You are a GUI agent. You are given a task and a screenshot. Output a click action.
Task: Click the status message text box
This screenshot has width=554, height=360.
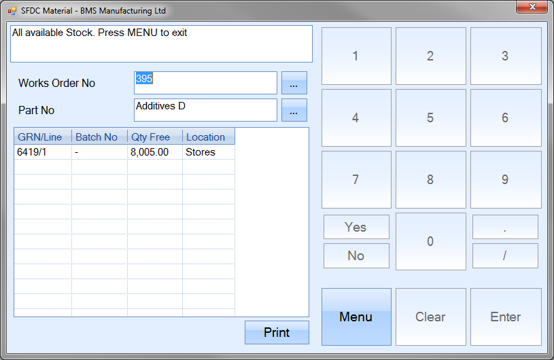pyautogui.click(x=162, y=43)
